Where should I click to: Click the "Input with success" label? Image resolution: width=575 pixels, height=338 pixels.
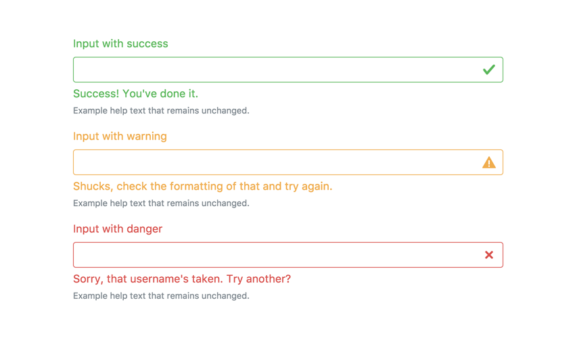(x=120, y=44)
